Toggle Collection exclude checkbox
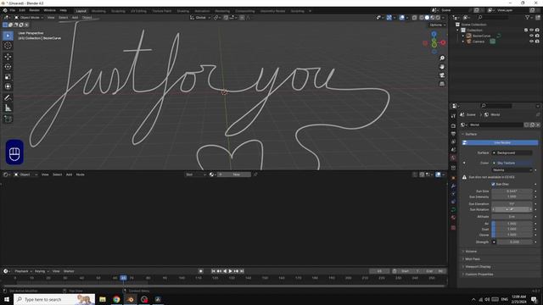The height and width of the screenshot is (305, 543). (x=526, y=30)
